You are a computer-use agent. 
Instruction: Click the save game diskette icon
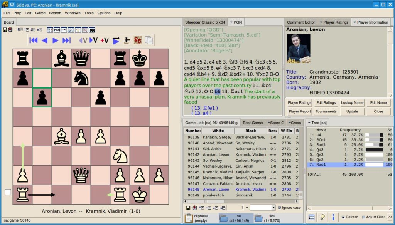[x=5, y=29]
